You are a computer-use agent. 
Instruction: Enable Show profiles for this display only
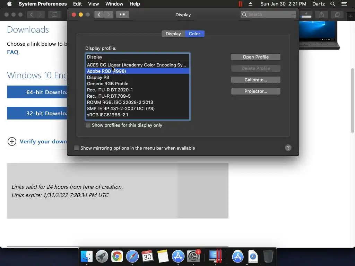point(88,125)
